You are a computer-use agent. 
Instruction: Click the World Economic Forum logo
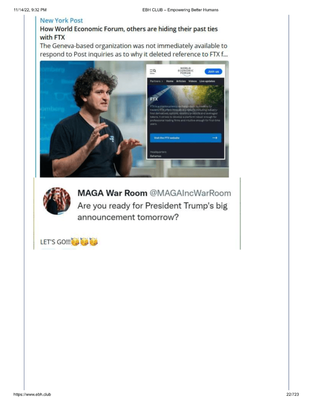point(186,71)
